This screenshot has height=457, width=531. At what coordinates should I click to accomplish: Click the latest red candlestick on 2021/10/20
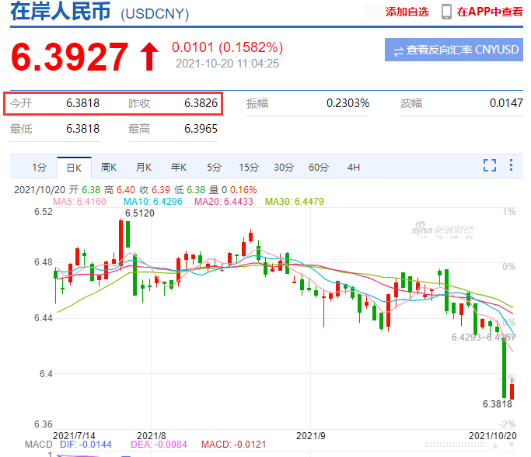tap(512, 391)
